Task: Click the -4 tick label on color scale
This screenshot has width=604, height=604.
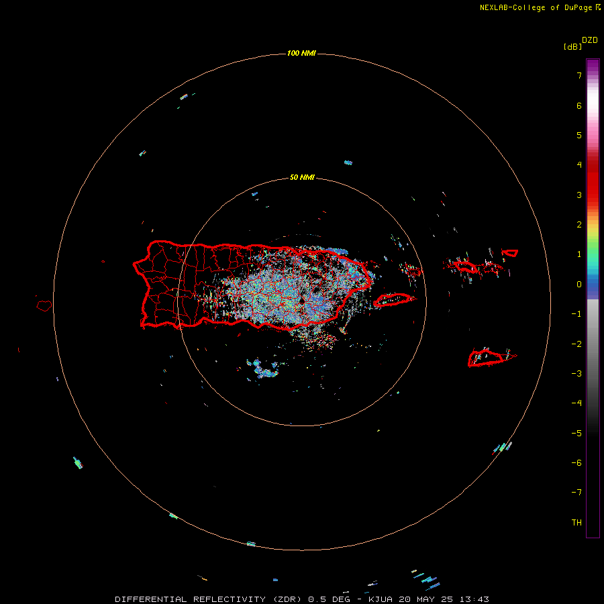Action: (576, 403)
